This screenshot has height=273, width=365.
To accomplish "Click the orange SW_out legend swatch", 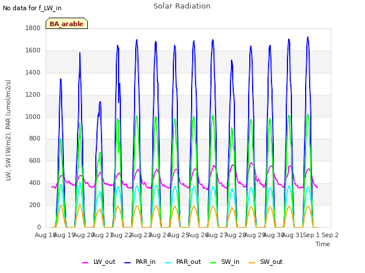I will tap(252, 263).
